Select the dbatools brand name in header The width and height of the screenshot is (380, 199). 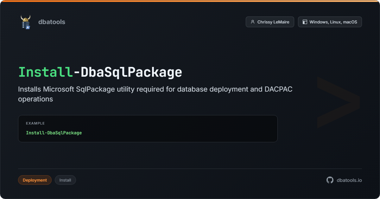[52, 22]
